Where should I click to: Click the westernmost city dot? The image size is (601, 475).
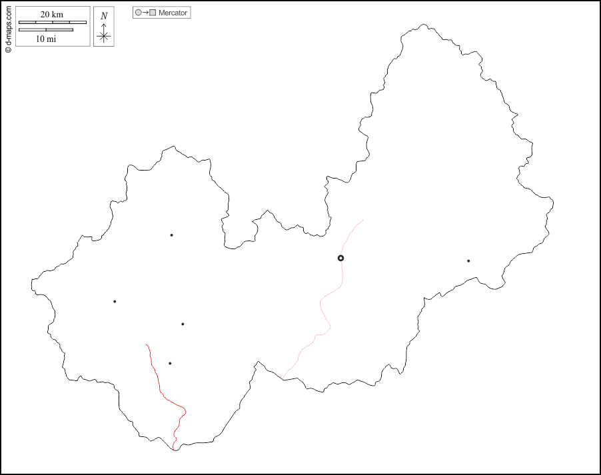pyautogui.click(x=115, y=301)
